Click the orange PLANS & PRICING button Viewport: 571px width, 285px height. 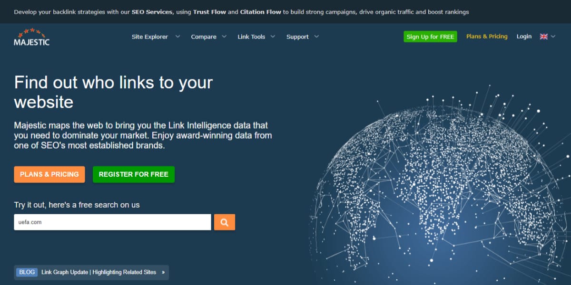coord(49,174)
